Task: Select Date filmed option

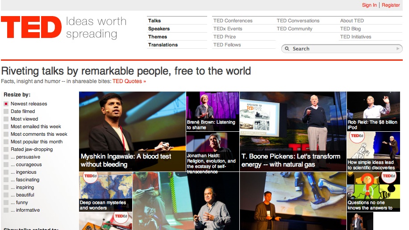Action: [x=6, y=111]
